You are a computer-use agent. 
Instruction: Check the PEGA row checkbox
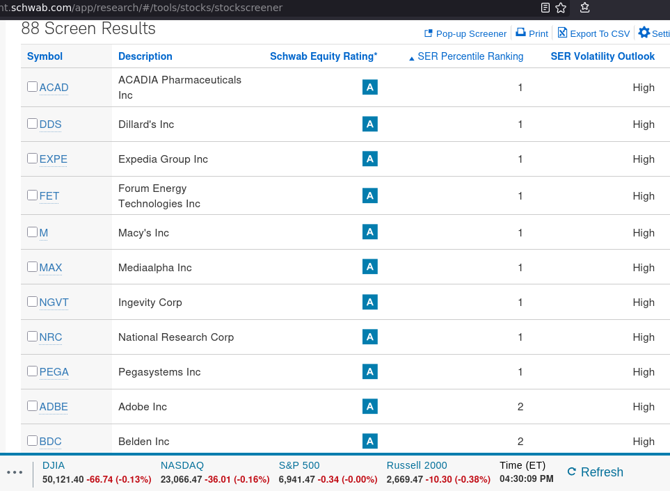point(33,371)
